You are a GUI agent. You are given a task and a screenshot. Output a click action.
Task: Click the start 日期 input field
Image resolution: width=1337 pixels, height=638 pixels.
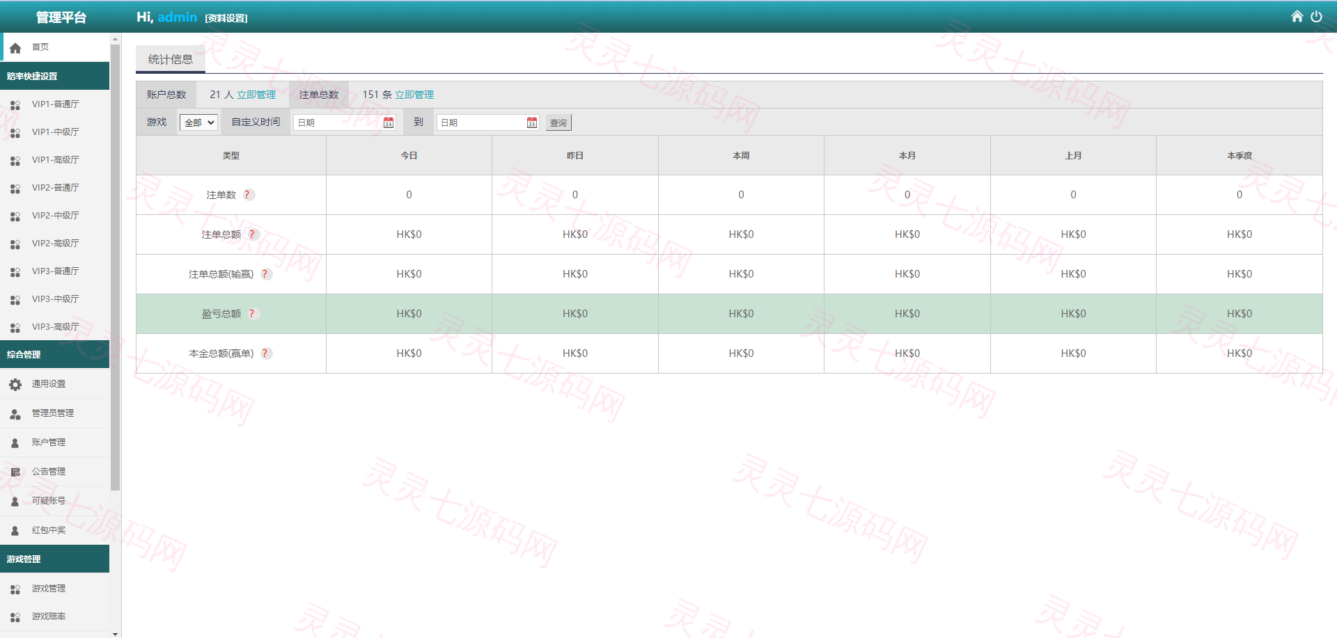(345, 122)
